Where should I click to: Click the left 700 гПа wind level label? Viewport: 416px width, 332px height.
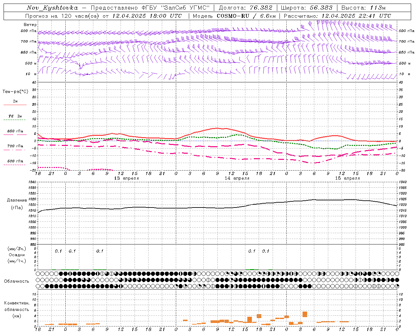(x=29, y=41)
